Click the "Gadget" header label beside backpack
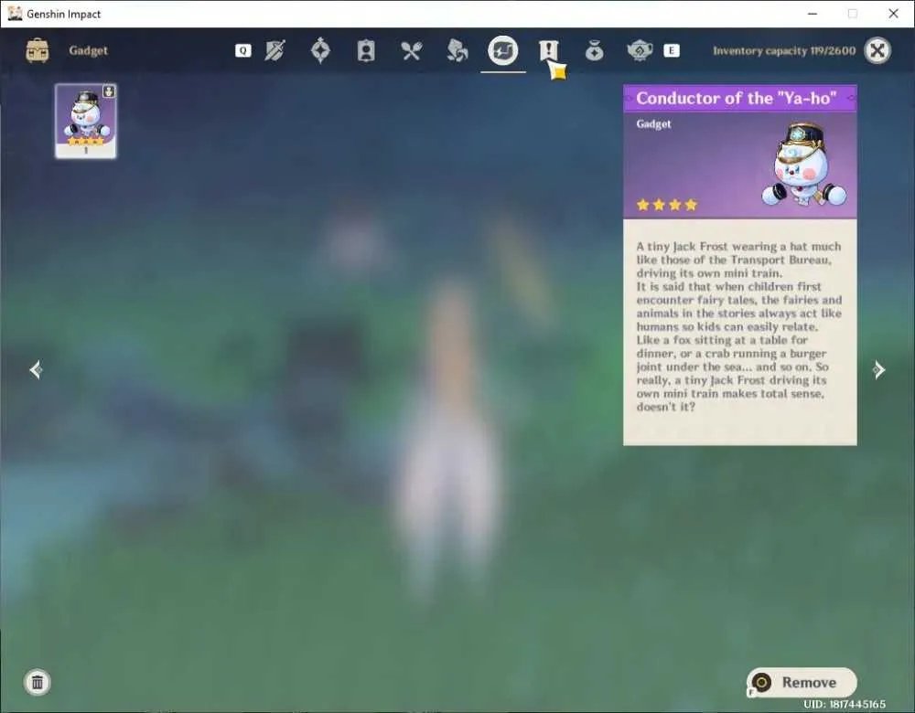 [88, 50]
